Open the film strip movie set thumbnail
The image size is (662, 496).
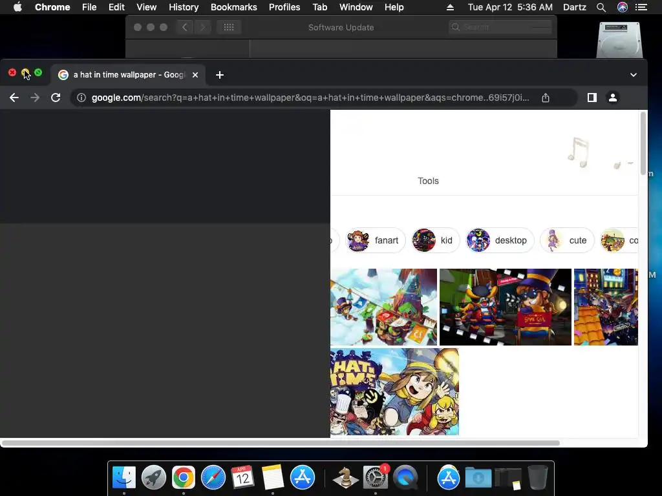[x=506, y=307]
